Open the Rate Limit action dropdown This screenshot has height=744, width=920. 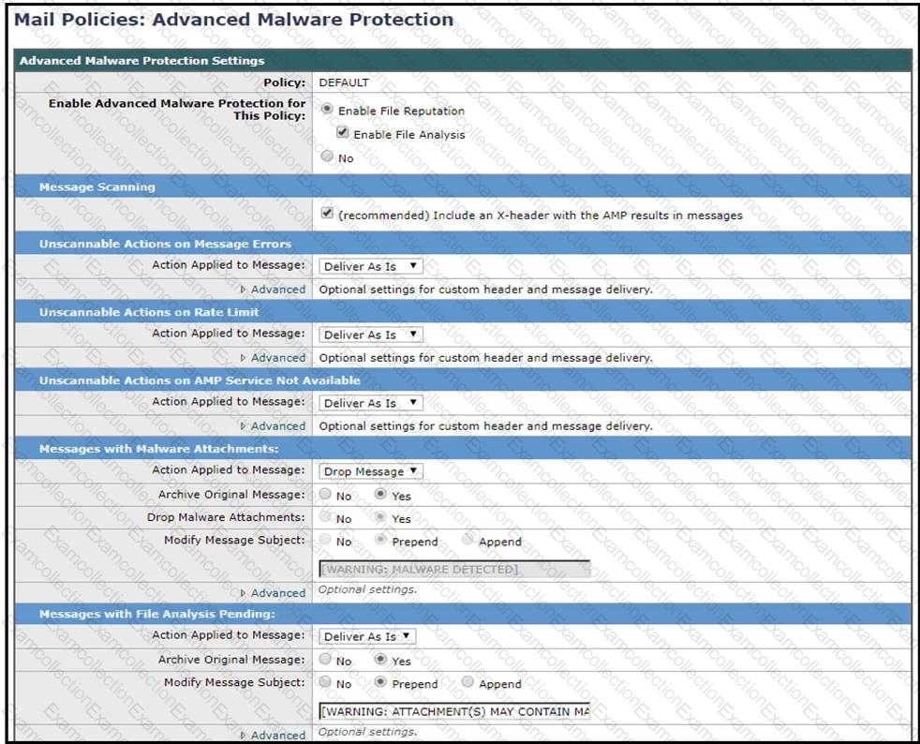371,335
